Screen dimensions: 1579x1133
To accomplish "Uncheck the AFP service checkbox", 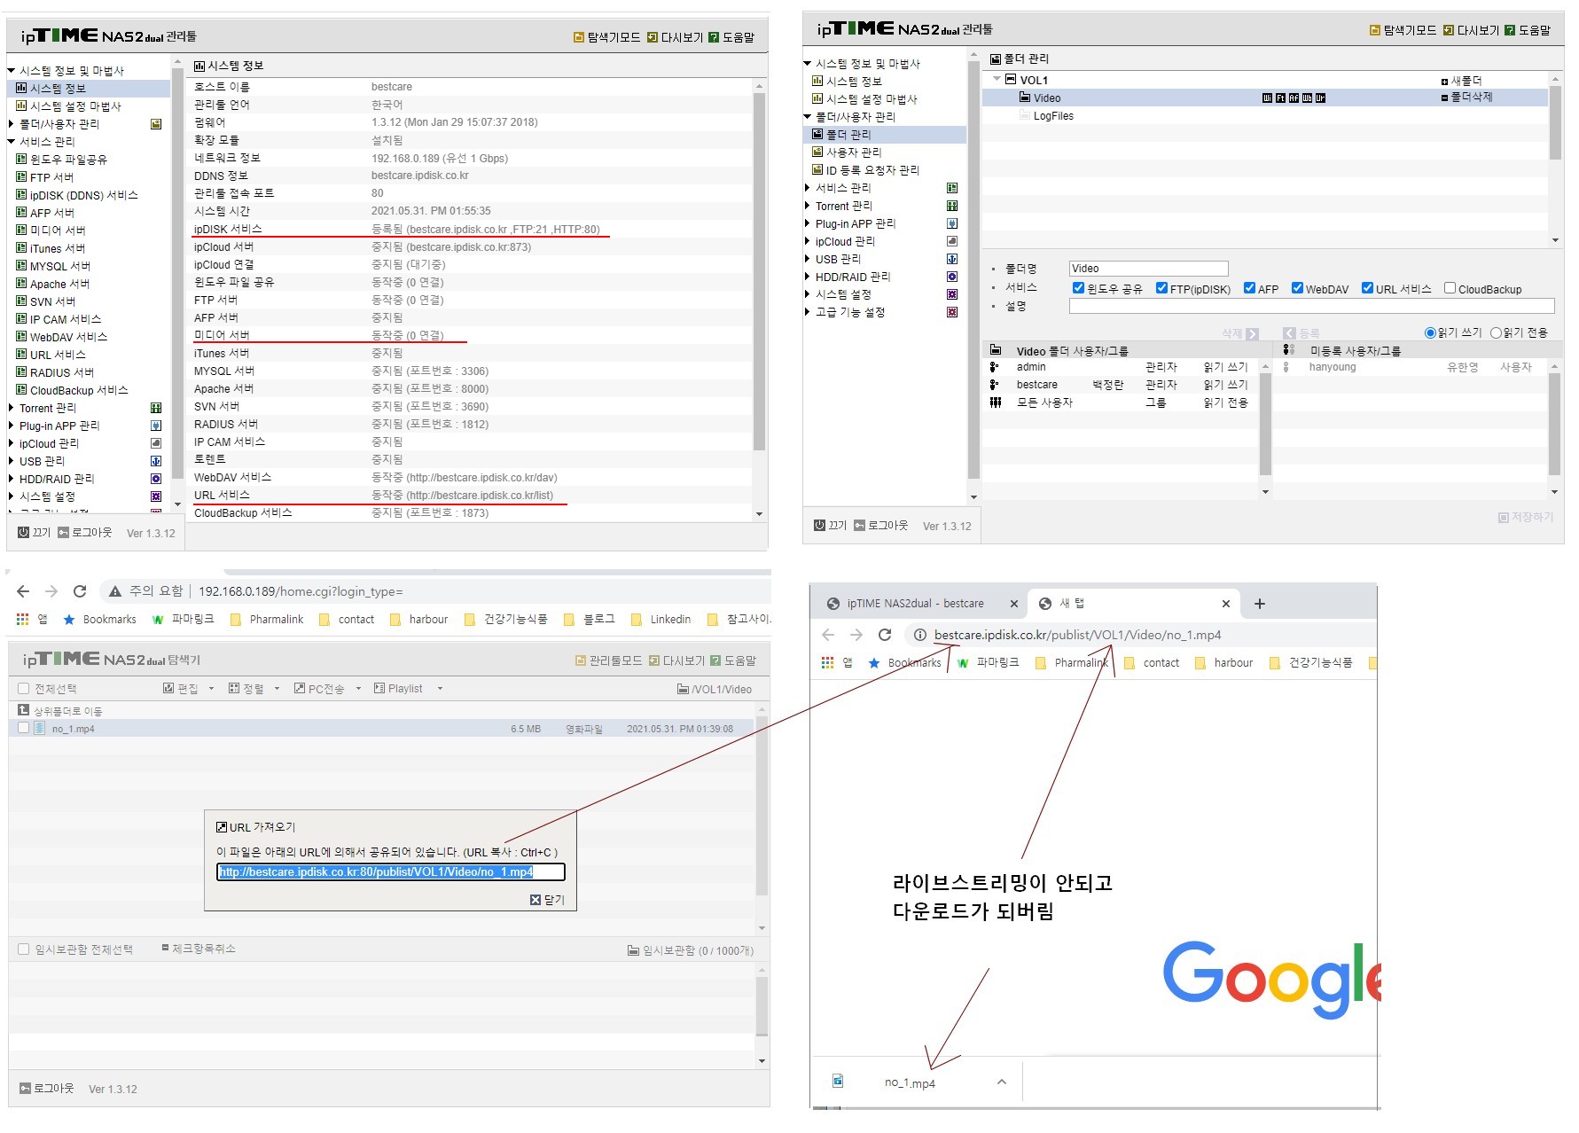I will pos(1249,288).
